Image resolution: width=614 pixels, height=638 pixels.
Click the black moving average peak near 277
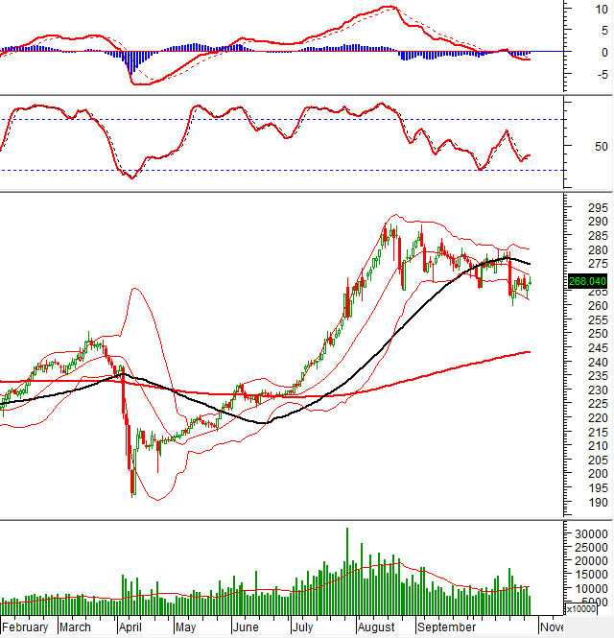tap(503, 256)
